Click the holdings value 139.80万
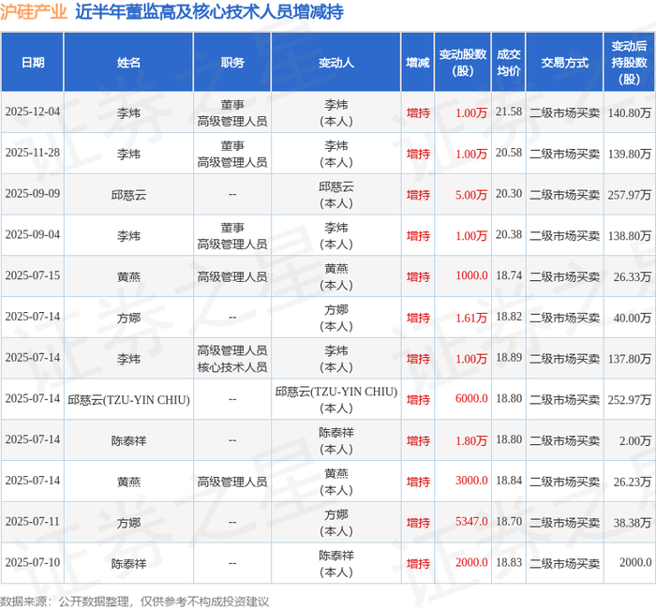 [x=629, y=155]
